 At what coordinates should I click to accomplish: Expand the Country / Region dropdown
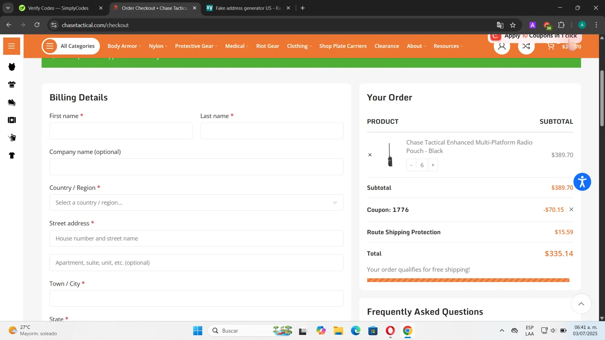pyautogui.click(x=196, y=203)
